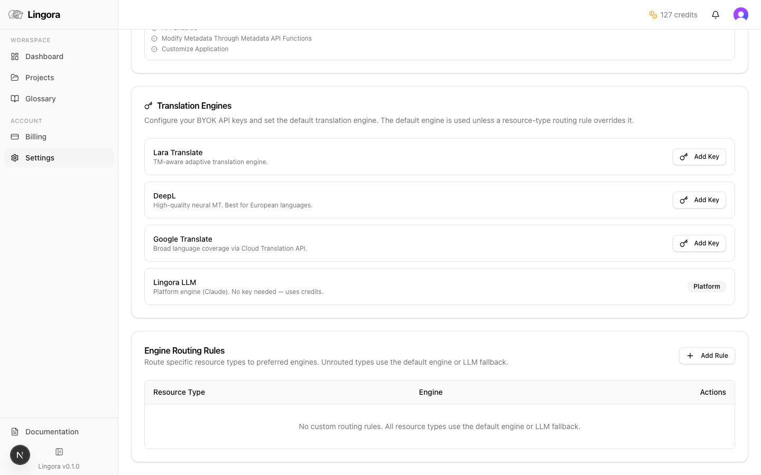
Task: Click the Billing card icon
Action: pyautogui.click(x=15, y=137)
